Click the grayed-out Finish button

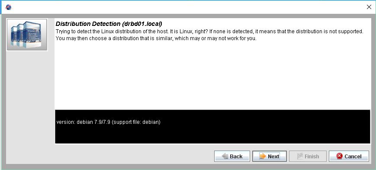coord(308,156)
